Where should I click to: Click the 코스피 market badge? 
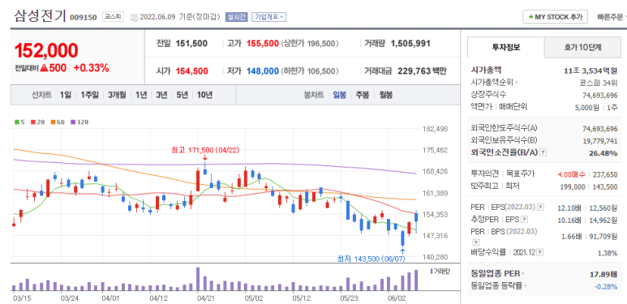coord(114,17)
